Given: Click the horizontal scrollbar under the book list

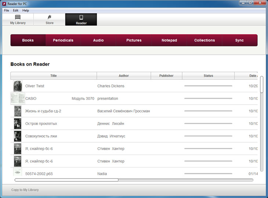Looking at the screenshot, I should (66, 180).
